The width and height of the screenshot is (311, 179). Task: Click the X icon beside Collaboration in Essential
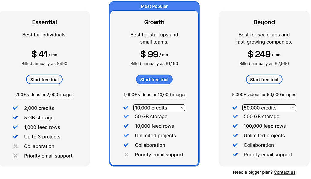point(16,146)
